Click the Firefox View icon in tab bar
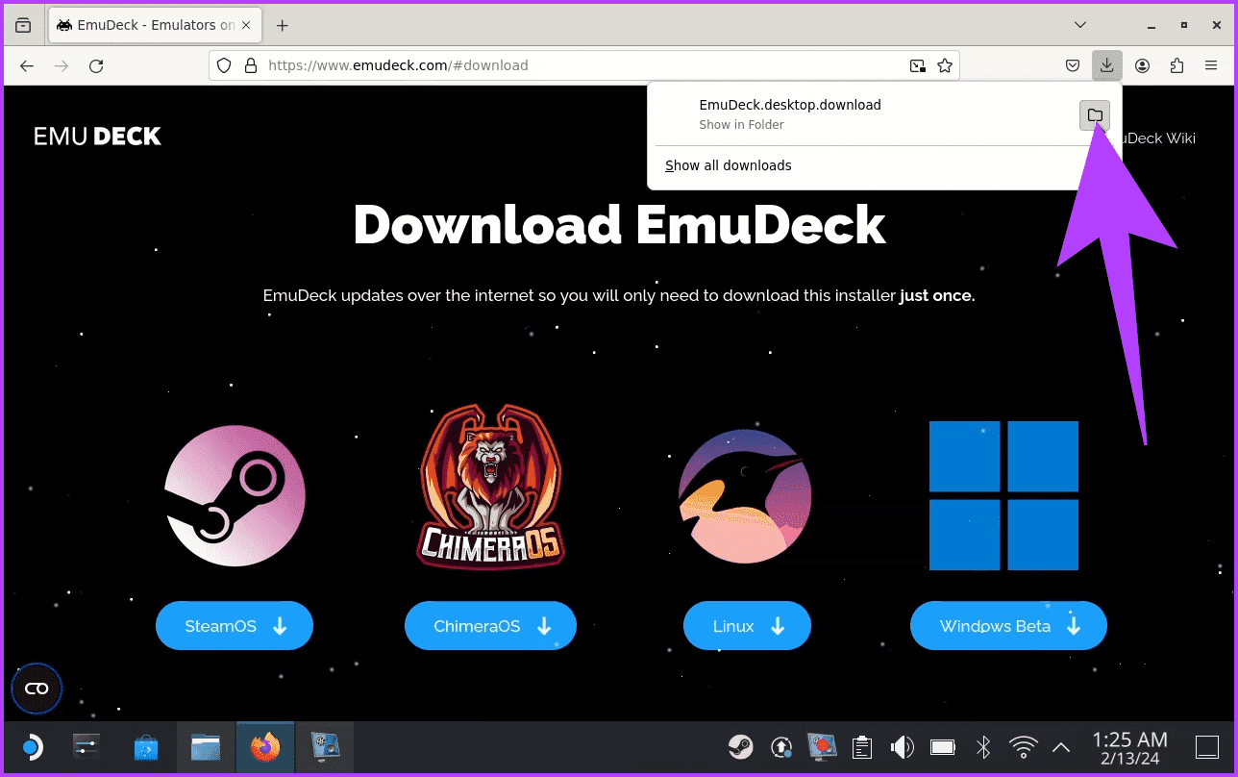Viewport: 1238px width, 777px height. pyautogui.click(x=23, y=25)
